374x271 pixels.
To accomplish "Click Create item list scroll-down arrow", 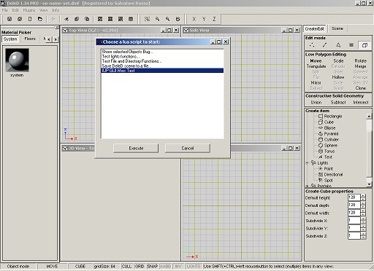I will [369, 184].
